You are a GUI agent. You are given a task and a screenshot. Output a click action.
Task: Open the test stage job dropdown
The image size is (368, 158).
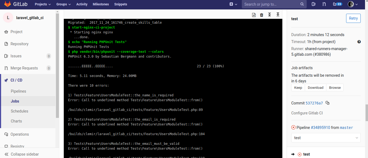tap(326, 138)
